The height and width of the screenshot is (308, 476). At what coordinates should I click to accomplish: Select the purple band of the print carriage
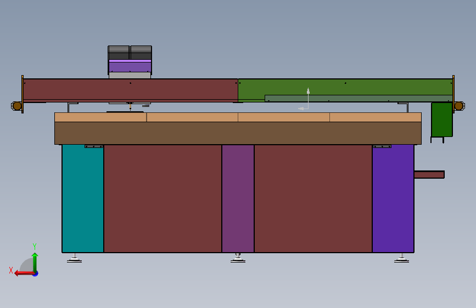coord(130,66)
